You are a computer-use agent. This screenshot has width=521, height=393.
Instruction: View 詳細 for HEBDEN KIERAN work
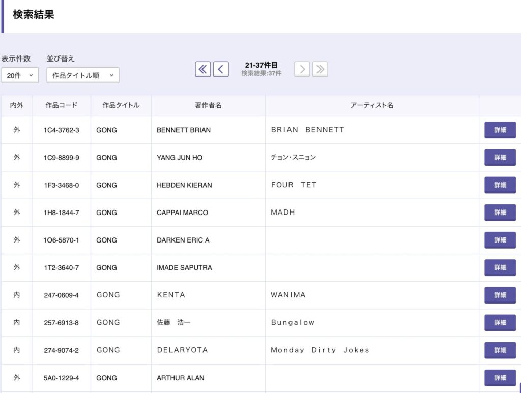pos(500,185)
